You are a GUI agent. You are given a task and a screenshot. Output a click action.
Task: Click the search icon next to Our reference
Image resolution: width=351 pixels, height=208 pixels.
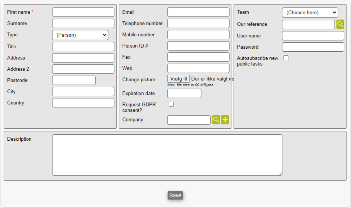coord(340,24)
